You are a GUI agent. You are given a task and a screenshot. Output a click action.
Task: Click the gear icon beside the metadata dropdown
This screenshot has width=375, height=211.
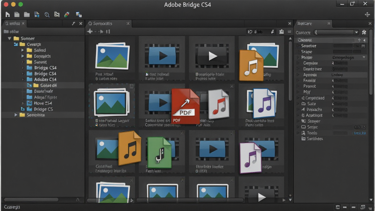364,32
